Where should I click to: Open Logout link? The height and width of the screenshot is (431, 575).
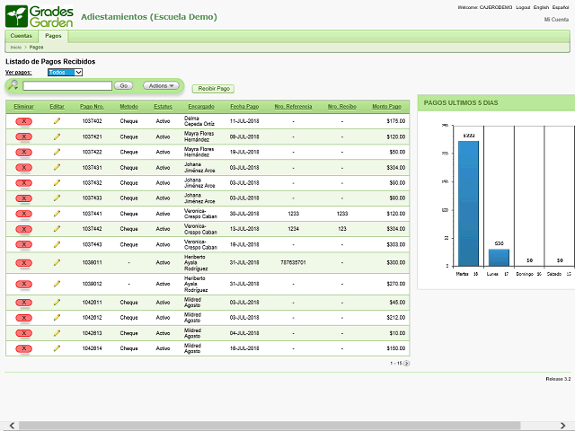pyautogui.click(x=523, y=7)
